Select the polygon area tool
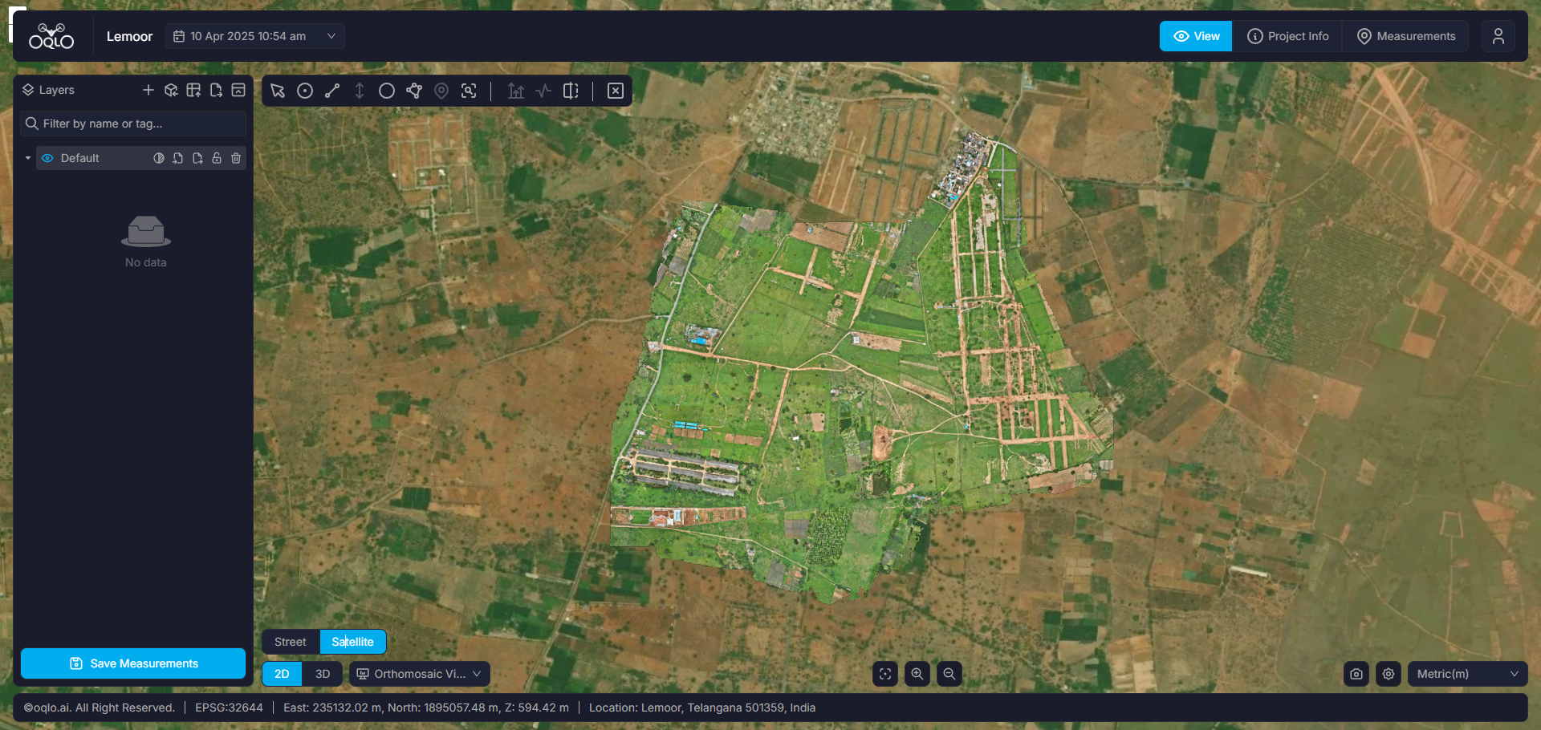The width and height of the screenshot is (1541, 730). (414, 91)
